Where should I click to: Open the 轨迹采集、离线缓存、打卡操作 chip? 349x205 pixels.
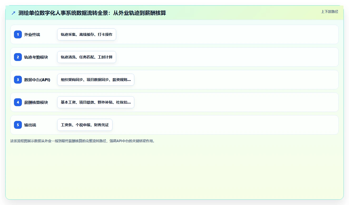87,34
